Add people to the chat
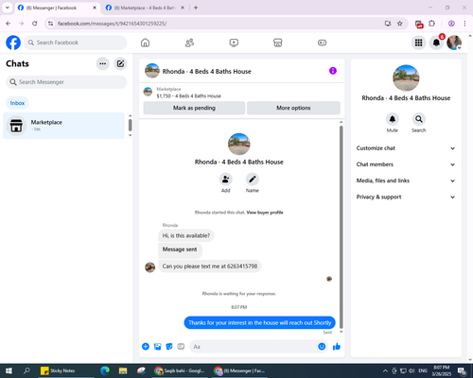The height and width of the screenshot is (378, 473). pos(226,180)
